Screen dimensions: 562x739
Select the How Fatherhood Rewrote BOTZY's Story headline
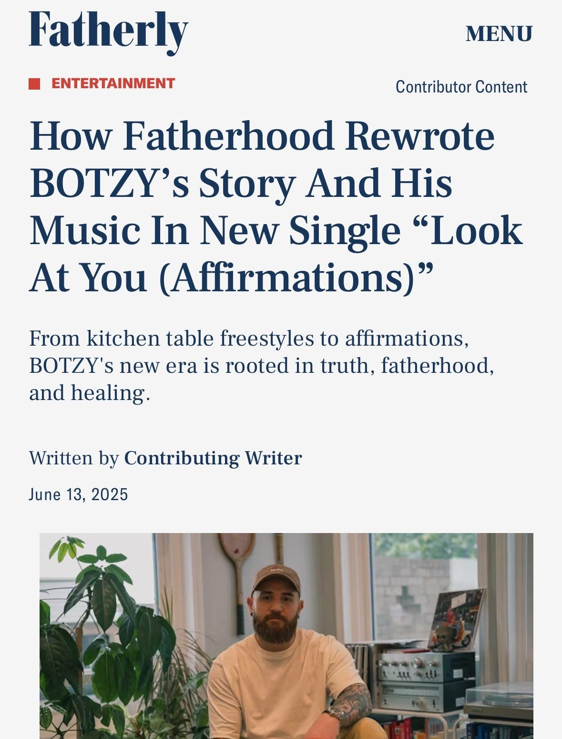coord(276,207)
